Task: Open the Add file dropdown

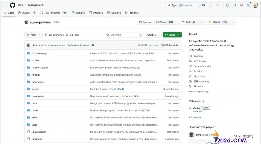Action: tap(153, 35)
